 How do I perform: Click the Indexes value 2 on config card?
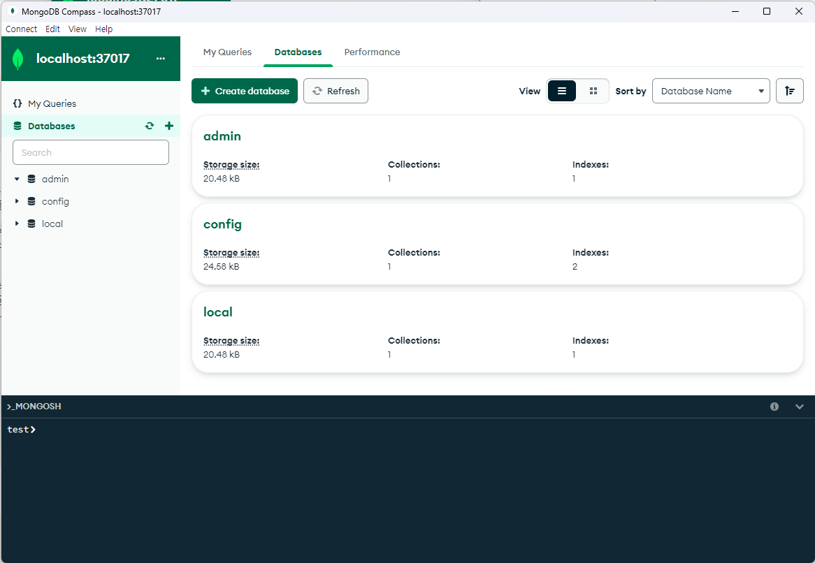575,266
